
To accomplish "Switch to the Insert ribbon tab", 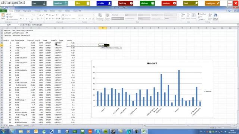I will click(18, 11).
